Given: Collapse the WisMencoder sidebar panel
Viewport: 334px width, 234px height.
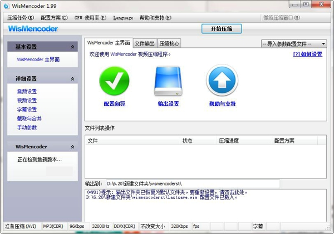Looking at the screenshot, I should click(x=72, y=147).
